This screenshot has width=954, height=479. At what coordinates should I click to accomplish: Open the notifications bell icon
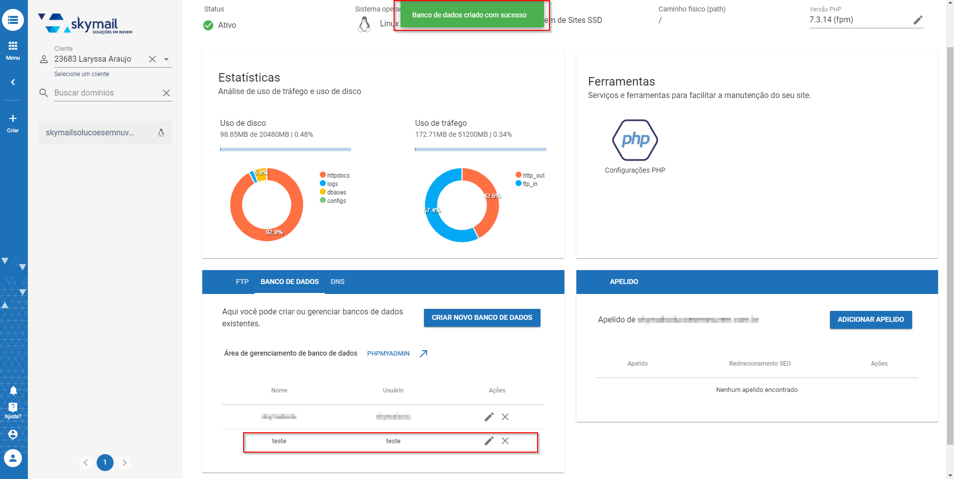(13, 390)
